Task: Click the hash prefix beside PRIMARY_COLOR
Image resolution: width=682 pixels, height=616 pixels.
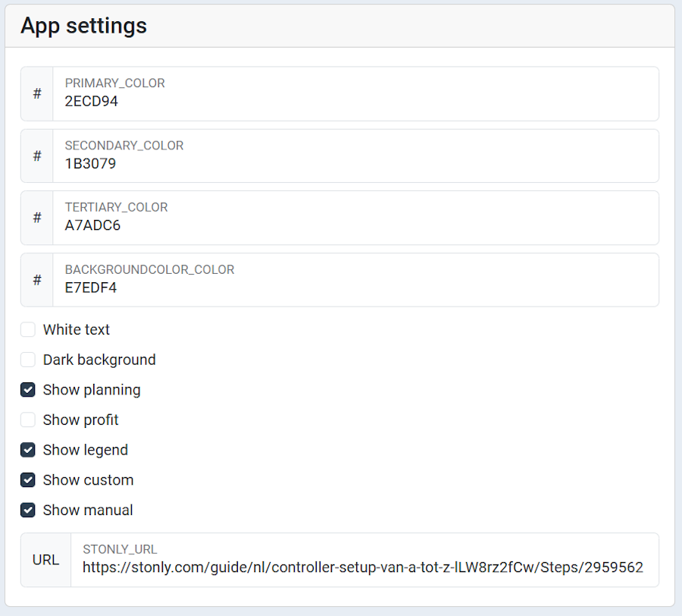Action: tap(37, 94)
